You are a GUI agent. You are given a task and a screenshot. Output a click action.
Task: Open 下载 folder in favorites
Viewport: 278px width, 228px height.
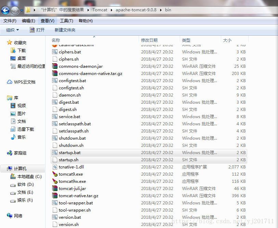pyautogui.click(x=18, y=51)
